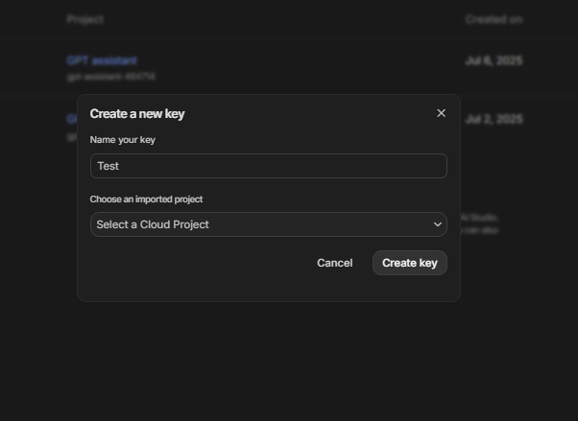Open the Select a Cloud Project dropdown
The height and width of the screenshot is (421, 578).
pyautogui.click(x=269, y=224)
